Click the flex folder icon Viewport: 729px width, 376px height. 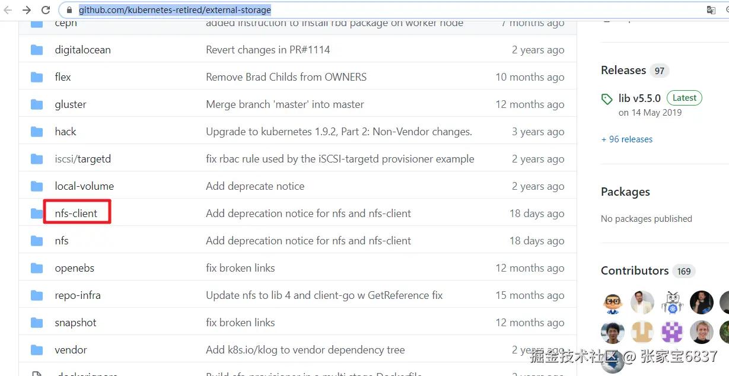tap(37, 77)
